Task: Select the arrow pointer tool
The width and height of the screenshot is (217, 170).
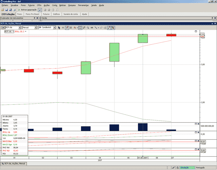Action: tap(59, 28)
